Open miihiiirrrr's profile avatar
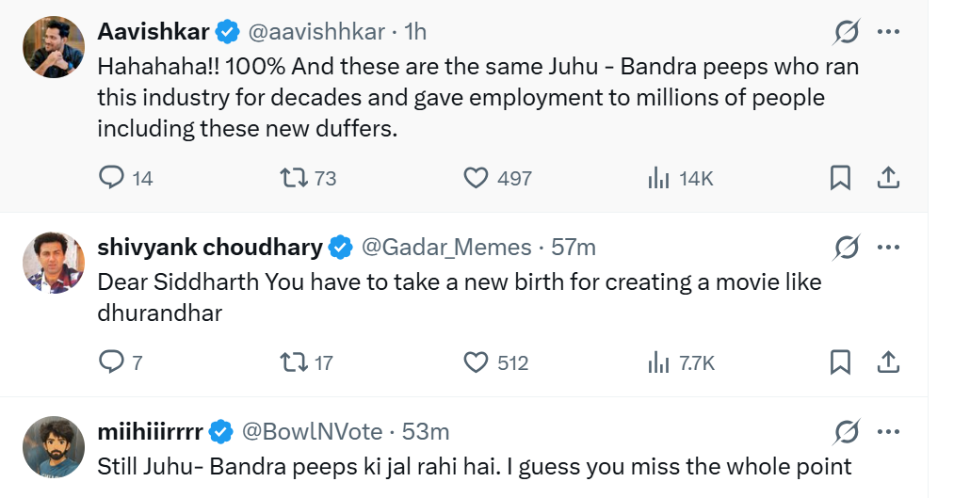Screen dimensions: 970x498 coord(55,446)
